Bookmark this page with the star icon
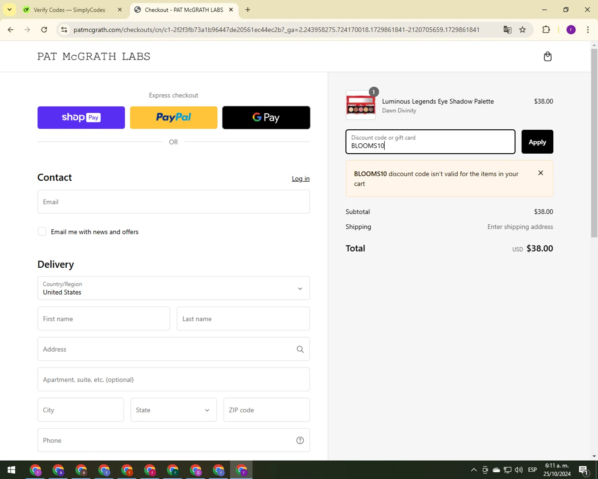This screenshot has width=598, height=479. (522, 30)
